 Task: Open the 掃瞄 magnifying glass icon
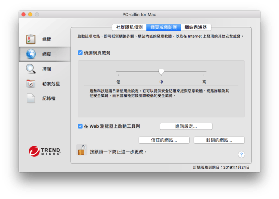tap(31, 69)
